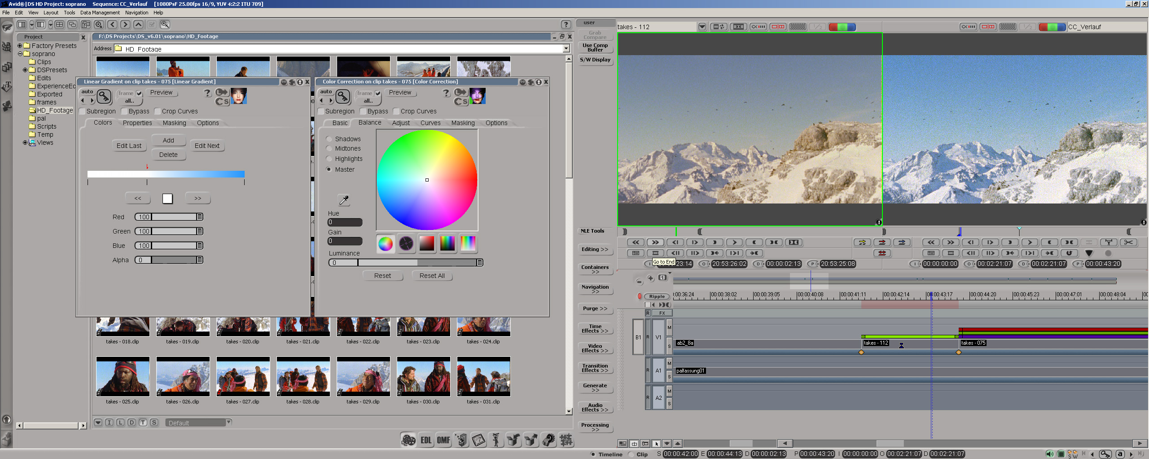Click the Reset All button

tap(432, 276)
